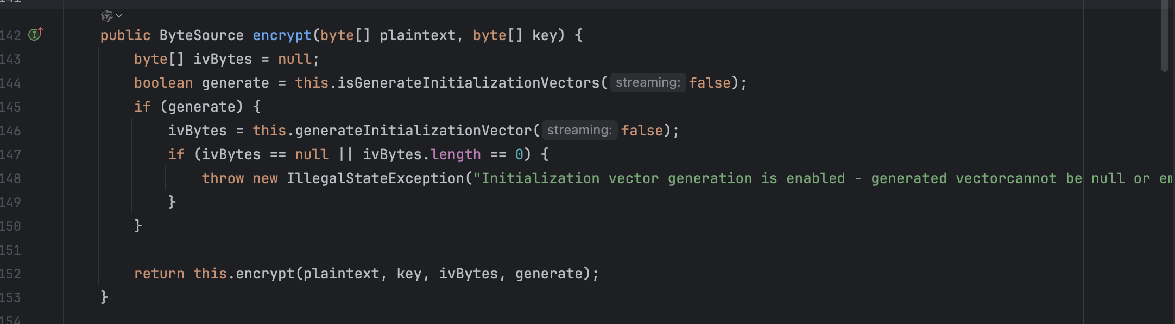1175x324 pixels.
Task: Click the return keyword on line 152
Action: coord(159,274)
